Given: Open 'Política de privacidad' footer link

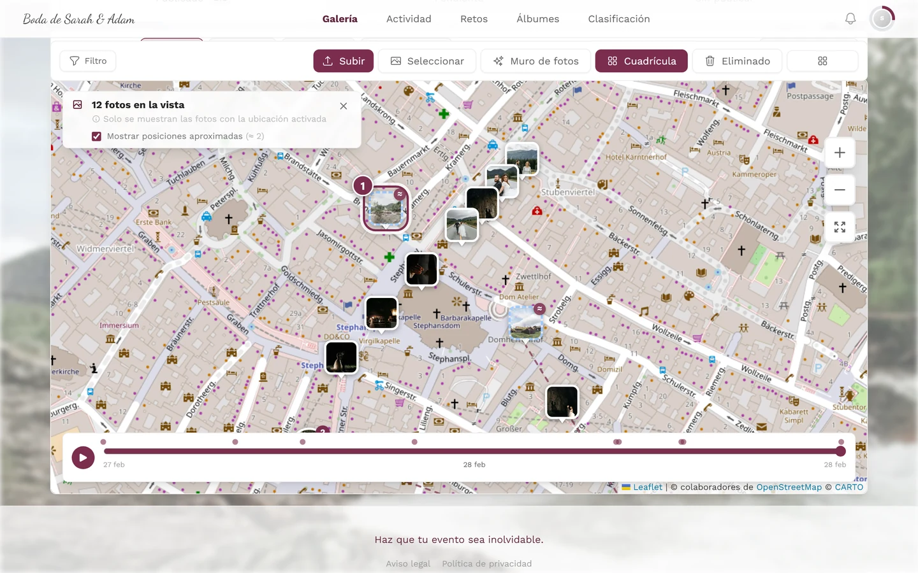Looking at the screenshot, I should click(487, 563).
